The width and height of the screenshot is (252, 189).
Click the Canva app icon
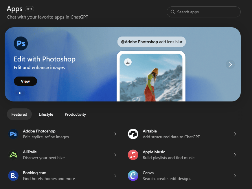click(133, 176)
